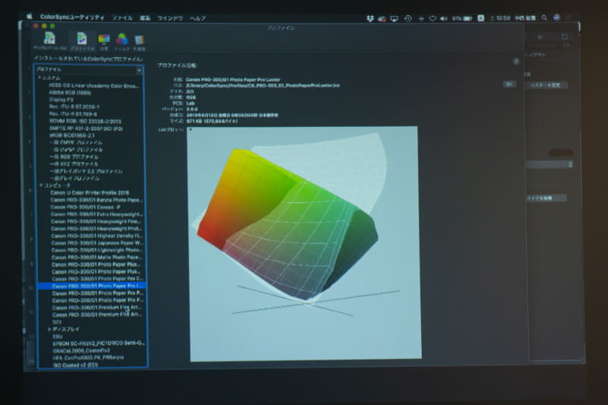
Task: Open the ファイル menu
Action: coord(122,17)
